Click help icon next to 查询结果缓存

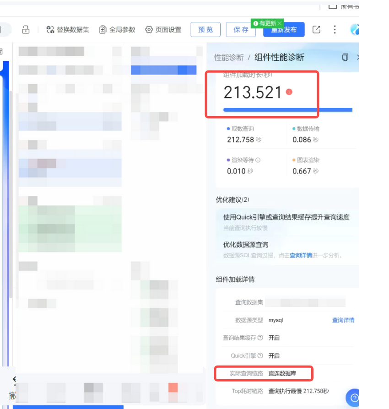pyautogui.click(x=260, y=338)
